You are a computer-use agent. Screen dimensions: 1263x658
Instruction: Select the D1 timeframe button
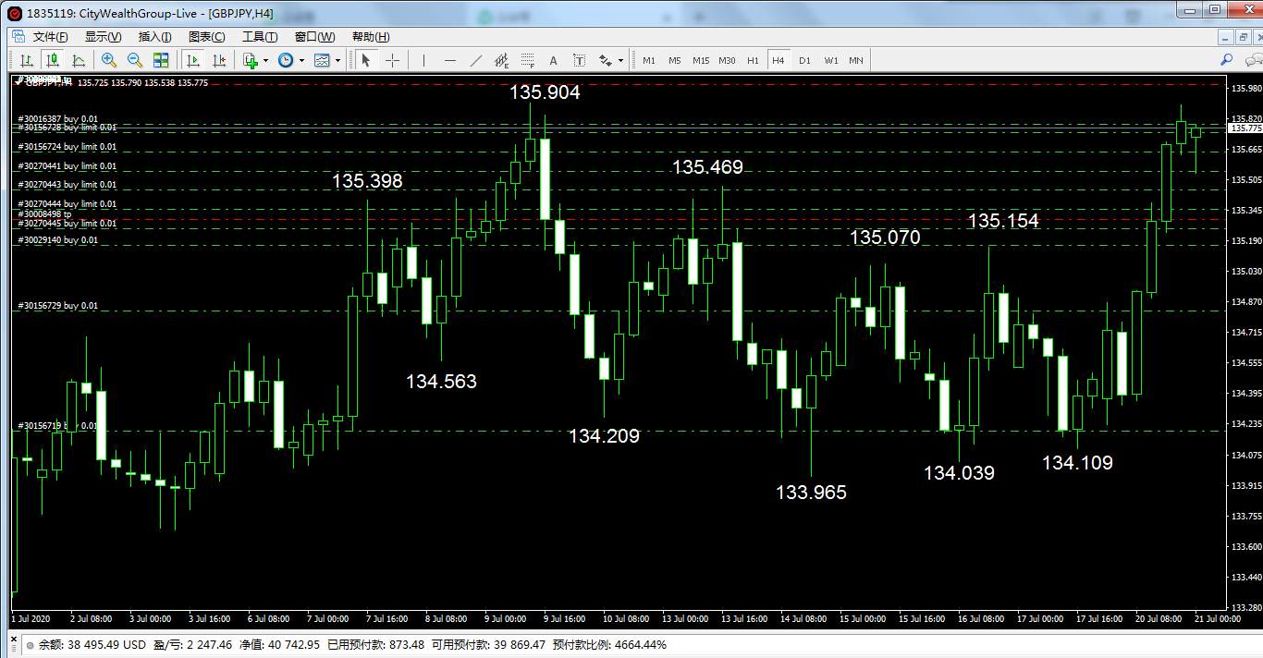[804, 60]
